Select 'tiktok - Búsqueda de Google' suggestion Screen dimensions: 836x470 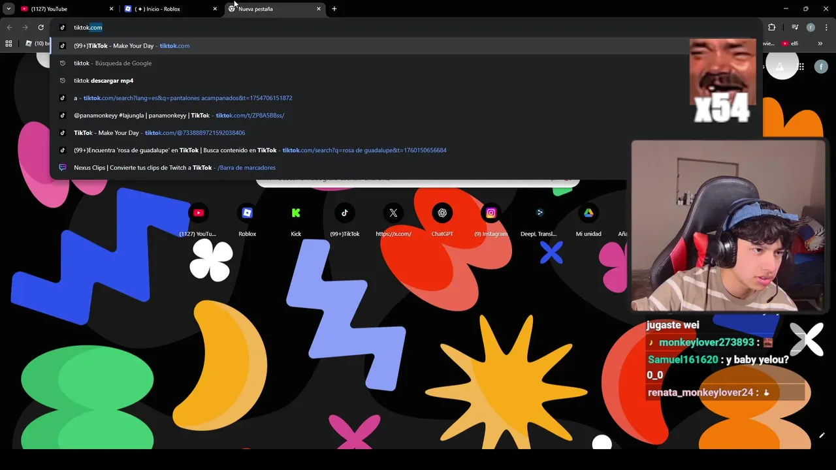pyautogui.click(x=405, y=63)
